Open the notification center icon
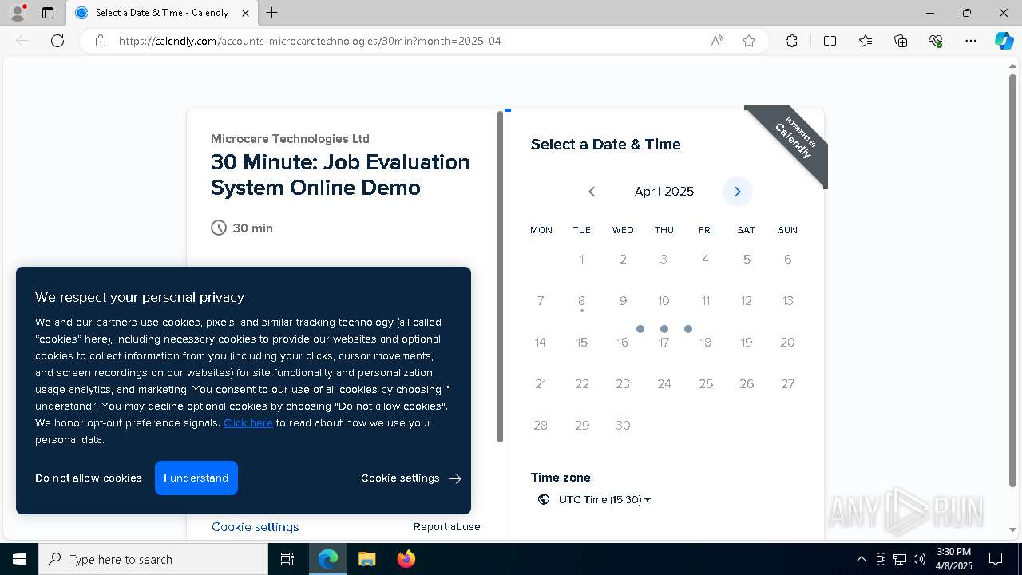This screenshot has height=575, width=1022. (x=996, y=559)
